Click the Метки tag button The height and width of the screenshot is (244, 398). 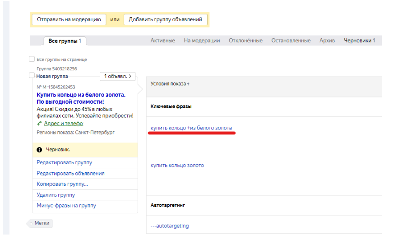(x=42, y=223)
